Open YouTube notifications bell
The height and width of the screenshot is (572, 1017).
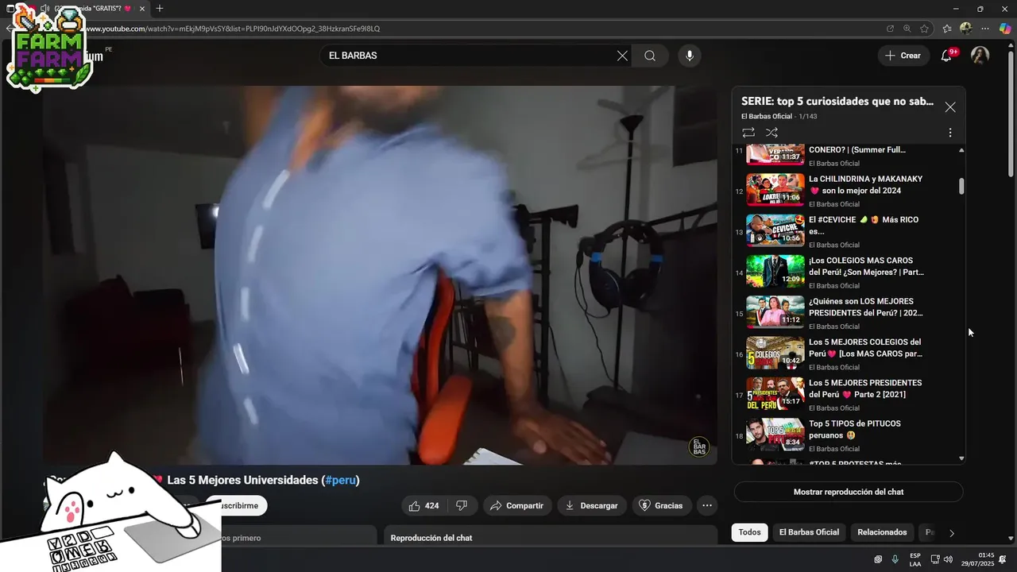(x=946, y=56)
